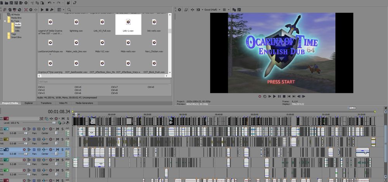Screen dimensions: 388x182
Task: Click the Undo arrow in main toolbar
Action: tap(49, 3)
